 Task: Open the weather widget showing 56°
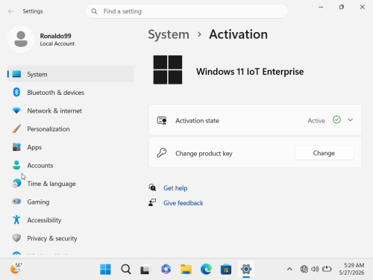(16, 268)
